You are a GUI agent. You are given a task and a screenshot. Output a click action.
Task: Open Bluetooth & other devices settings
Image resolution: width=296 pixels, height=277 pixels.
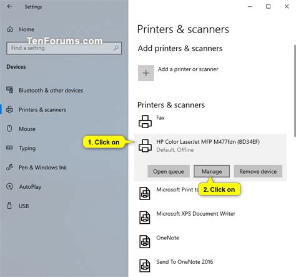click(51, 91)
